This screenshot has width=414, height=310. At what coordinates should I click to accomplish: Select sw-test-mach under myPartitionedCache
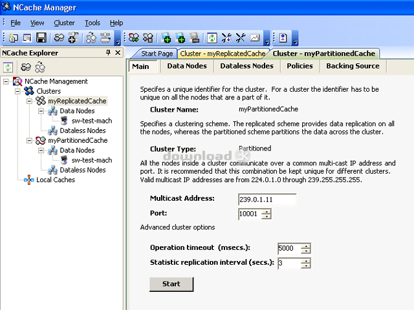point(92,160)
